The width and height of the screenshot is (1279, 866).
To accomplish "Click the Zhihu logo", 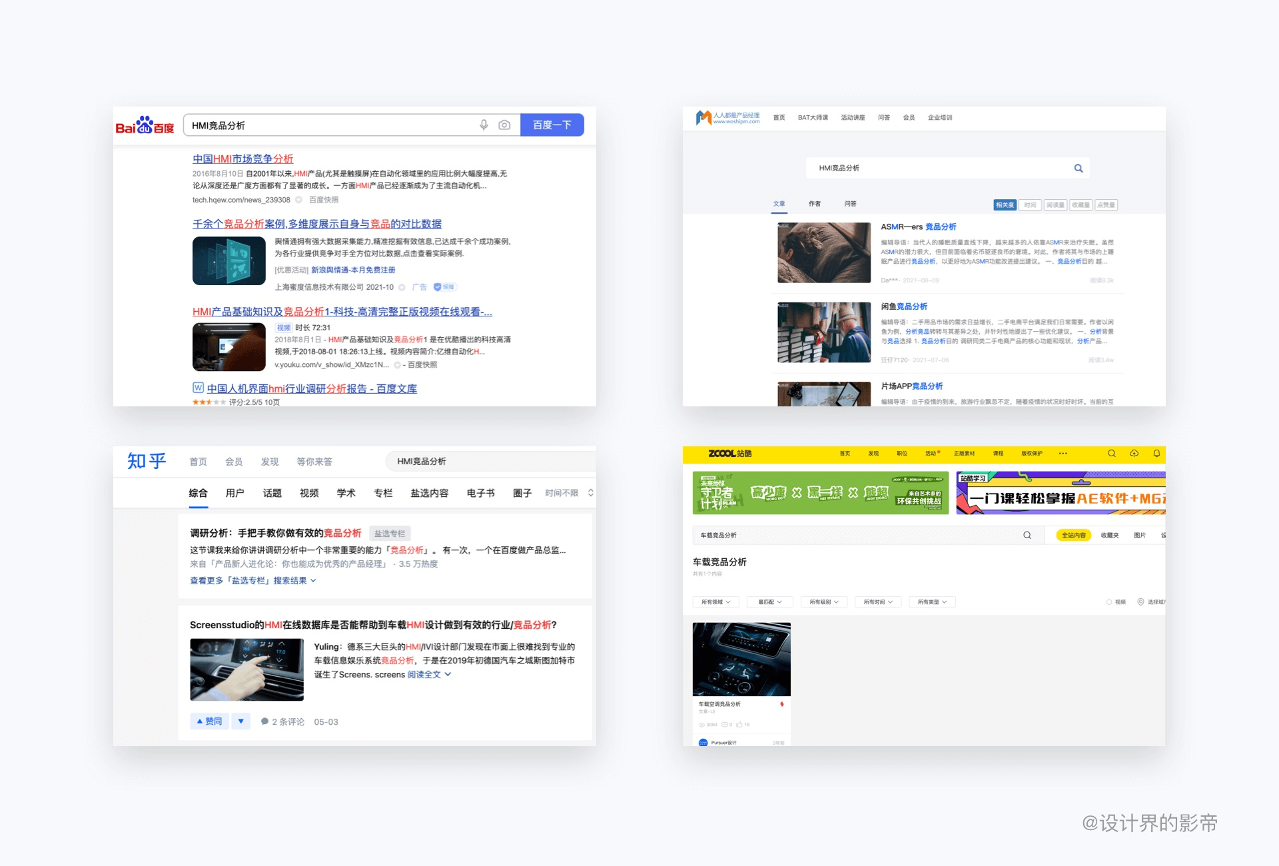I will pyautogui.click(x=146, y=461).
